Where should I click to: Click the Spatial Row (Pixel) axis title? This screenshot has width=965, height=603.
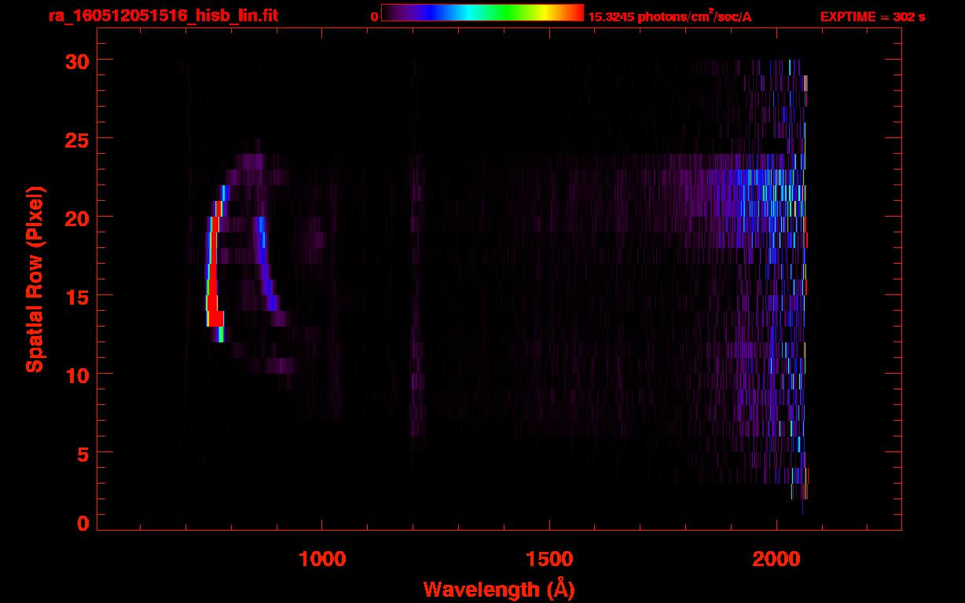(35, 279)
